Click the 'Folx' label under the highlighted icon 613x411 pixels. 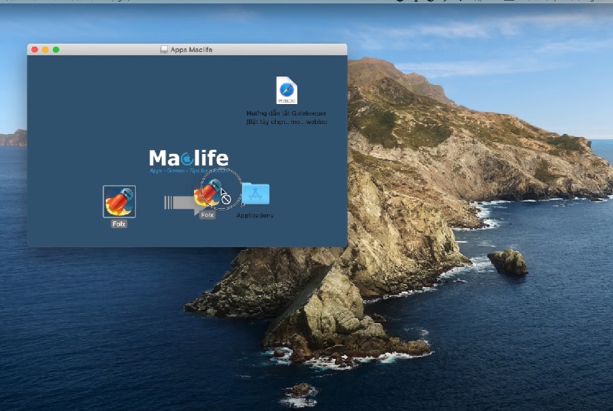point(119,224)
